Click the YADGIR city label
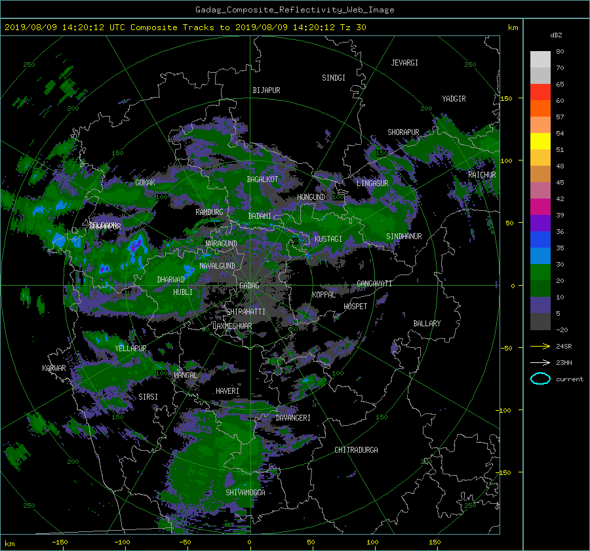This screenshot has height=551, width=590. coord(454,99)
